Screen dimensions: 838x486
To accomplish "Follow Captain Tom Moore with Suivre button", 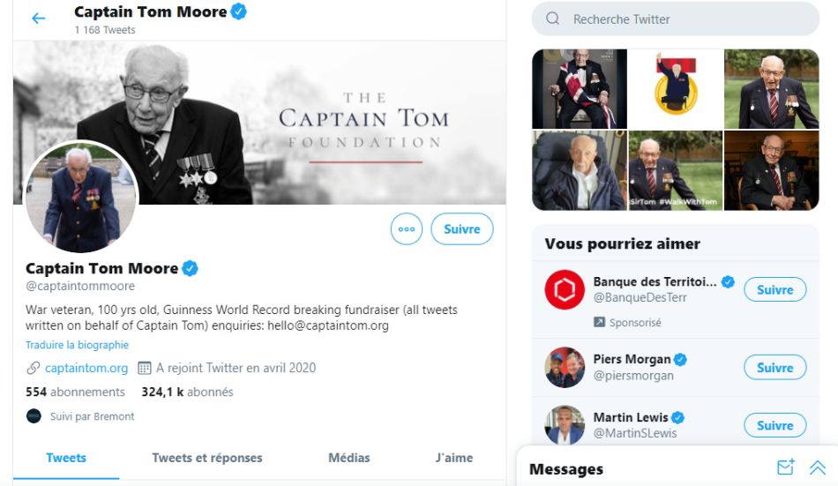I will [x=461, y=229].
